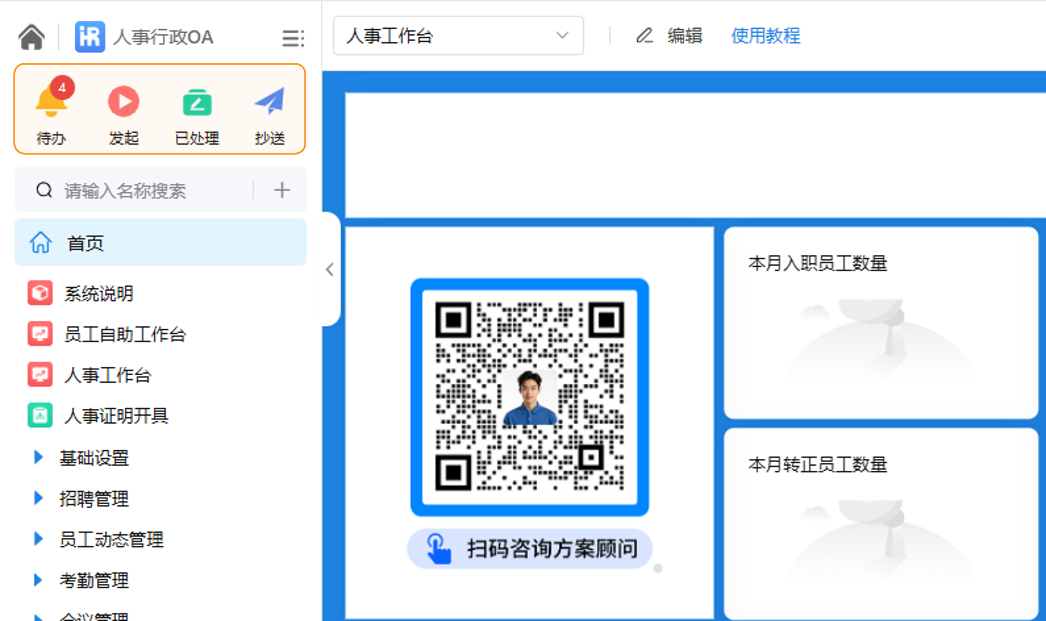Collapse the sidebar with arrow handle
This screenshot has height=621, width=1046.
coord(330,269)
